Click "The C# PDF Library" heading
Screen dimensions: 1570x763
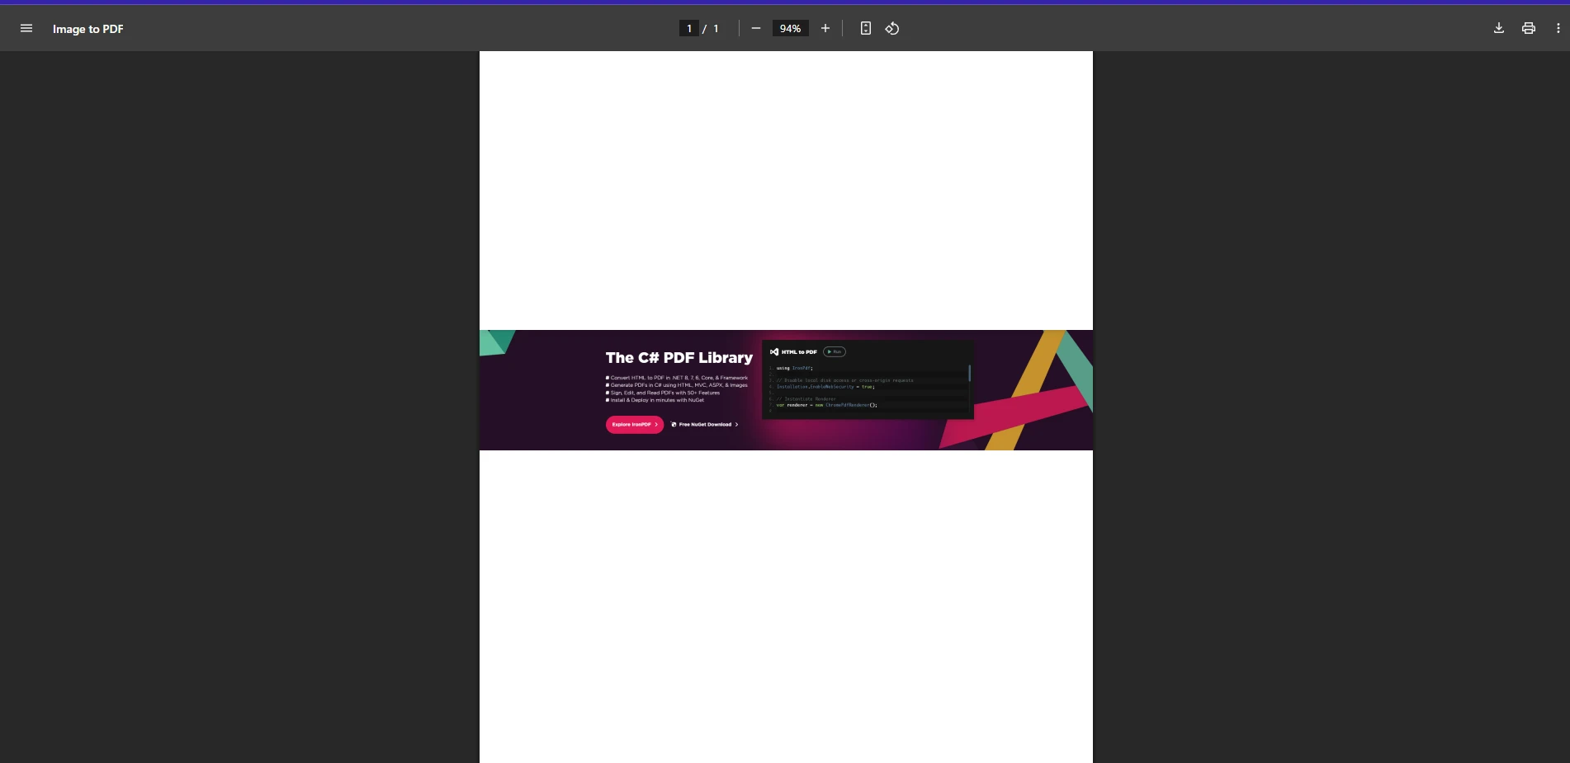click(679, 358)
